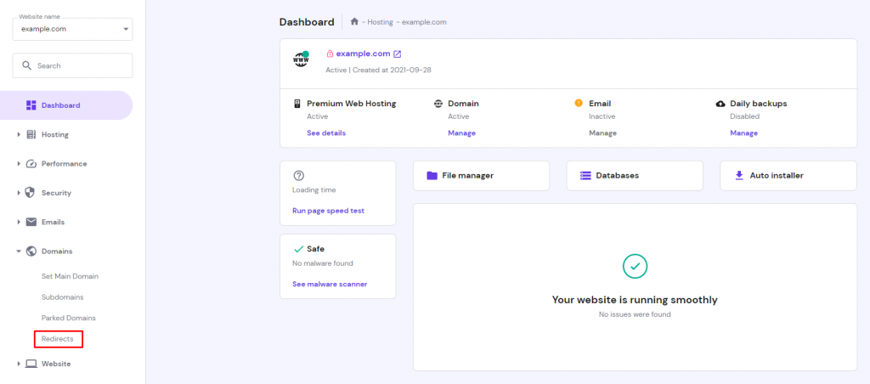Open Subdomains under Domains
Viewport: 870px width, 384px height.
62,297
